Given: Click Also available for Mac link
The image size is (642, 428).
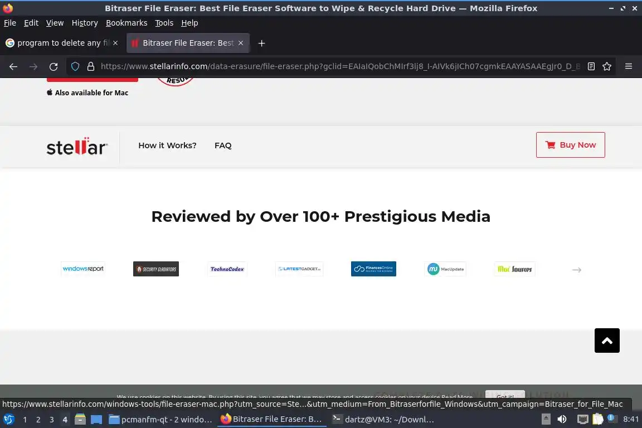Looking at the screenshot, I should pos(87,93).
